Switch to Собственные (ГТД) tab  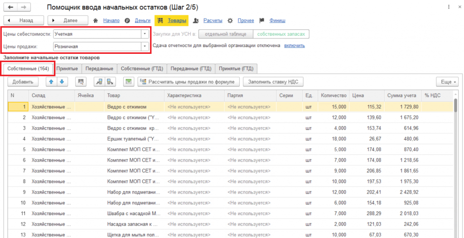pos(142,69)
